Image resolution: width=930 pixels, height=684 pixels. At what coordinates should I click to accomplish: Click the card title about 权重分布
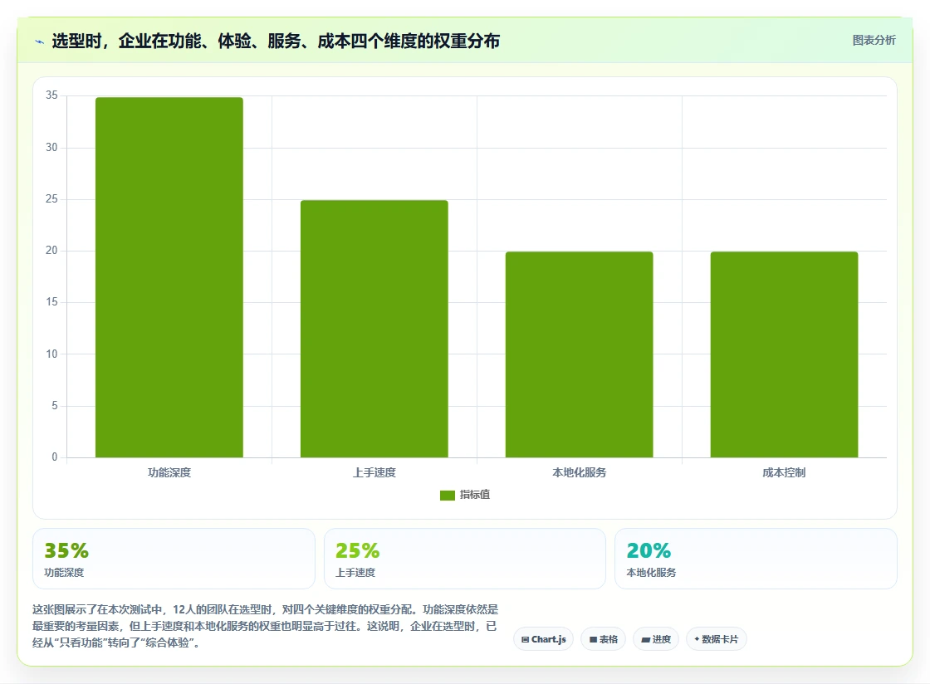point(276,41)
